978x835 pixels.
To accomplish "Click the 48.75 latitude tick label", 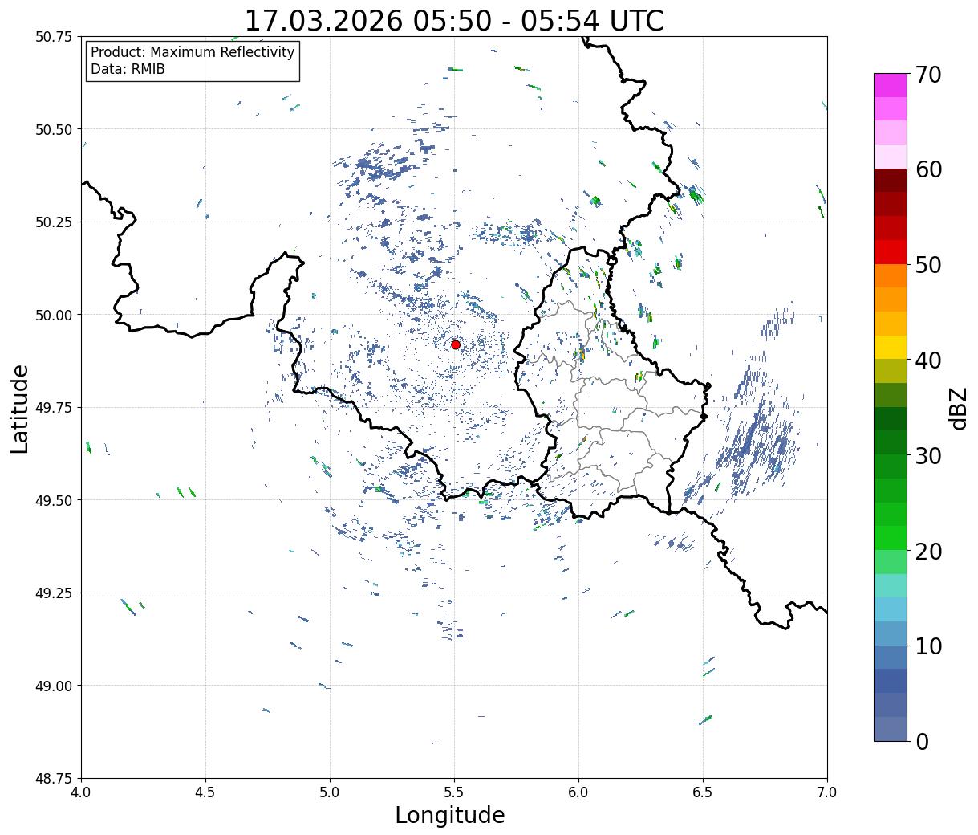I will click(x=54, y=778).
